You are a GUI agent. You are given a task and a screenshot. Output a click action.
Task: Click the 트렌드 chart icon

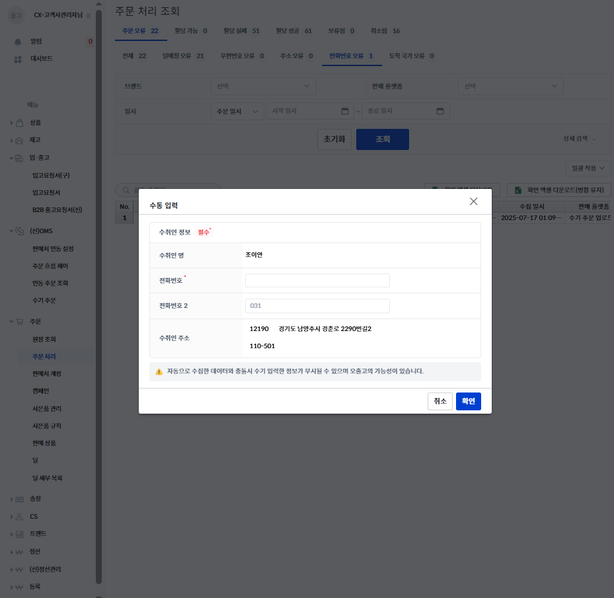click(x=19, y=534)
